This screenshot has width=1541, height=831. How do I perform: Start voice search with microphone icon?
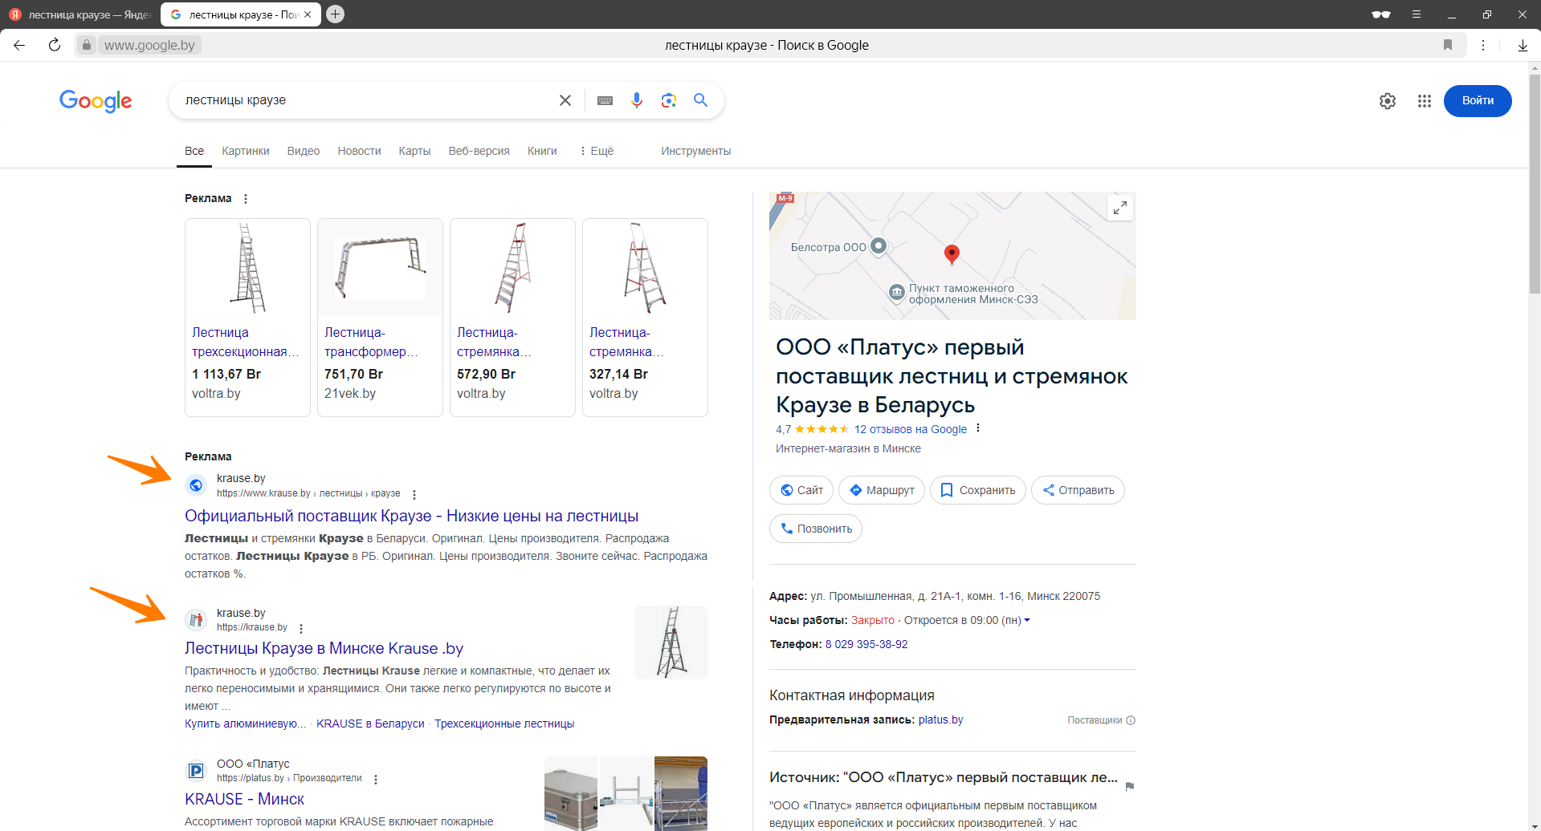point(637,100)
